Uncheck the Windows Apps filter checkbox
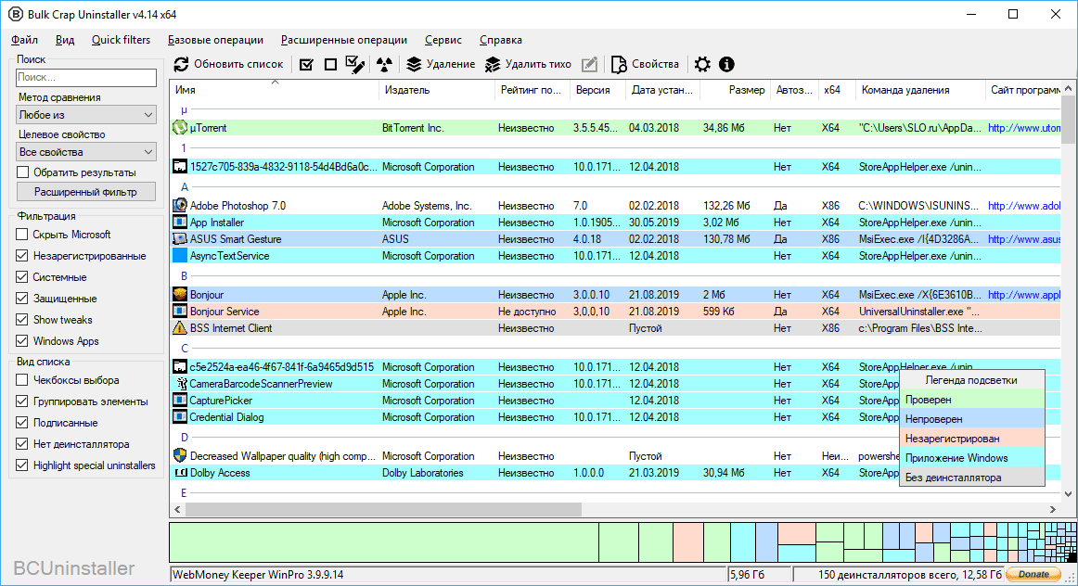 tap(22, 341)
